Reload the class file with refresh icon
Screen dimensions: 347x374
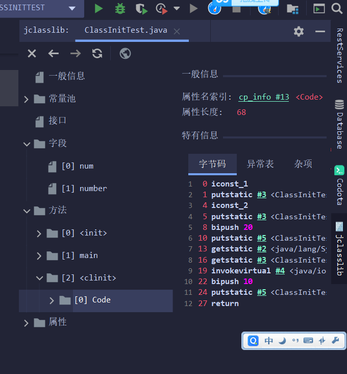pyautogui.click(x=97, y=54)
